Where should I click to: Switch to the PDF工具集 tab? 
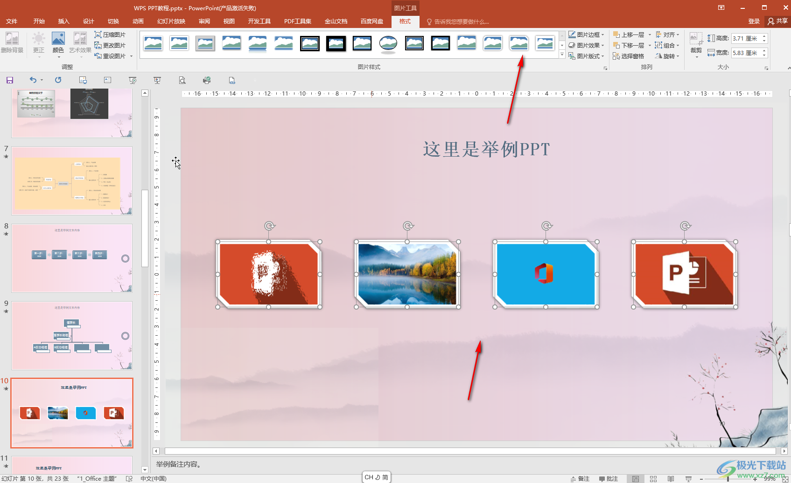298,21
